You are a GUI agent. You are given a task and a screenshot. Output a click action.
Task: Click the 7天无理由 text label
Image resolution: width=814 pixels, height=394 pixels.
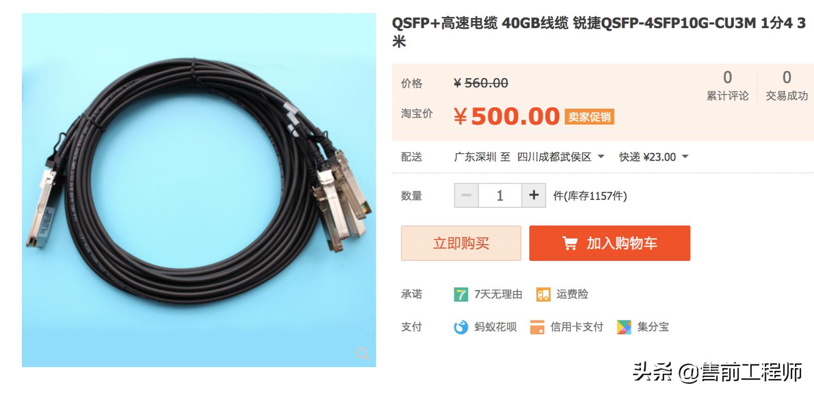click(x=498, y=294)
